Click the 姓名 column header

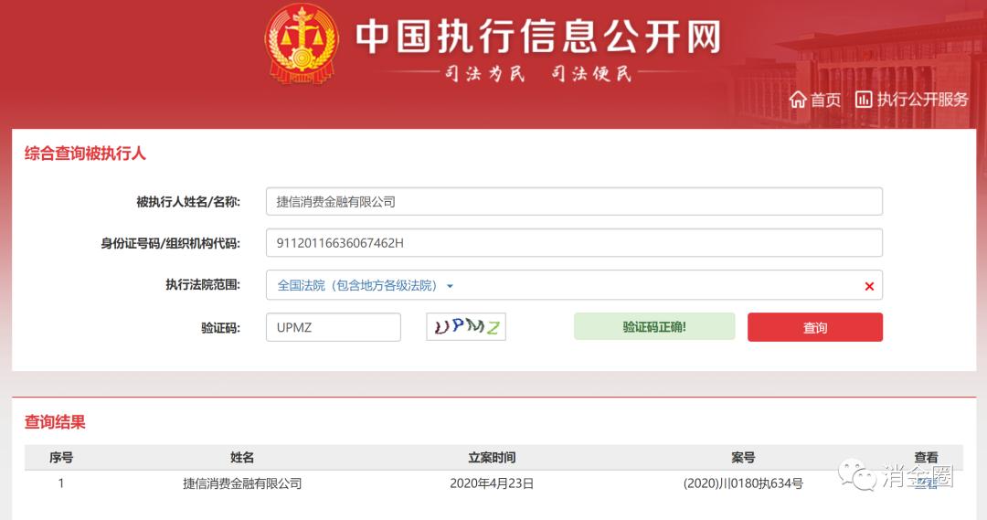[242, 458]
